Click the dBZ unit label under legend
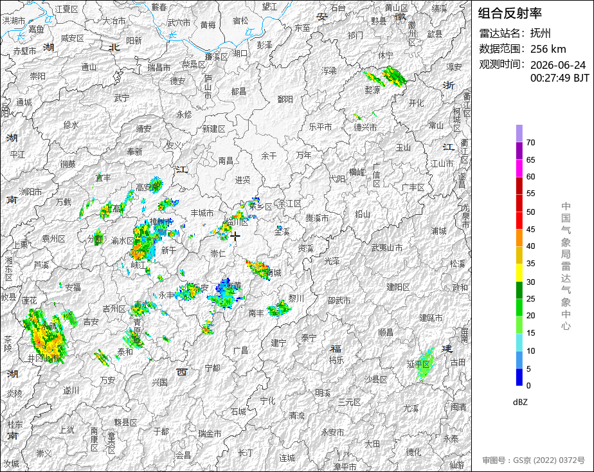This screenshot has width=594, height=472. (520, 403)
